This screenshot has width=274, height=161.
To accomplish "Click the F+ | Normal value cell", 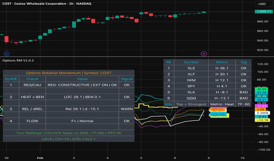I will pos(82,121).
